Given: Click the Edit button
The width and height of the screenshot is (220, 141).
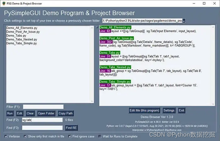Looking at the screenshot, I should click(19, 113).
